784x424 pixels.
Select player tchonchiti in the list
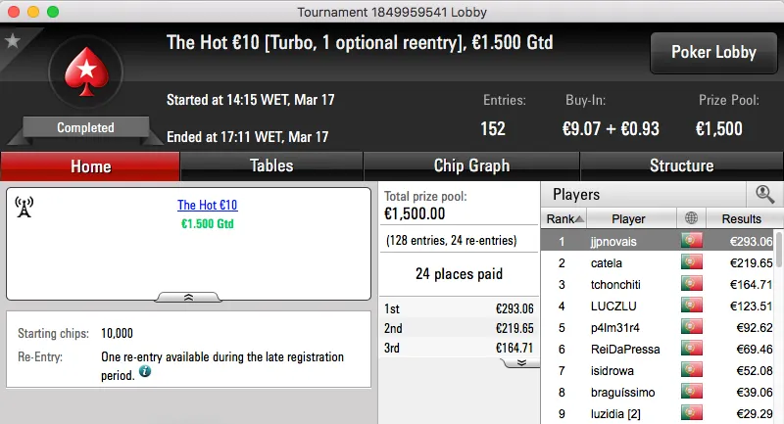619,285
